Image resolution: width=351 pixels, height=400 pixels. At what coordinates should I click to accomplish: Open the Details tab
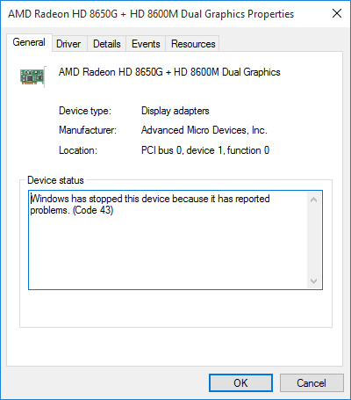click(107, 44)
